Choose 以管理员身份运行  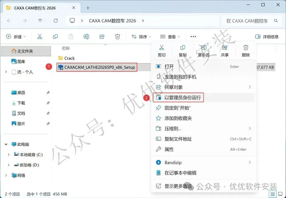click(204, 97)
